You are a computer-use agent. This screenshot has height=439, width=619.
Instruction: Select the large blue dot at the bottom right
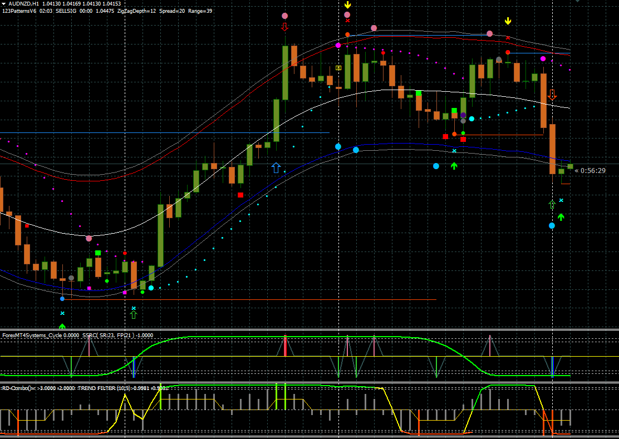[x=552, y=225]
